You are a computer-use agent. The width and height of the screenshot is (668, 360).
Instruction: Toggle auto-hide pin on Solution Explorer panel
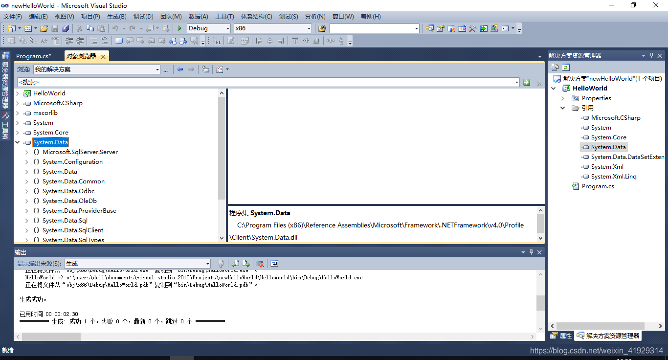(x=651, y=56)
